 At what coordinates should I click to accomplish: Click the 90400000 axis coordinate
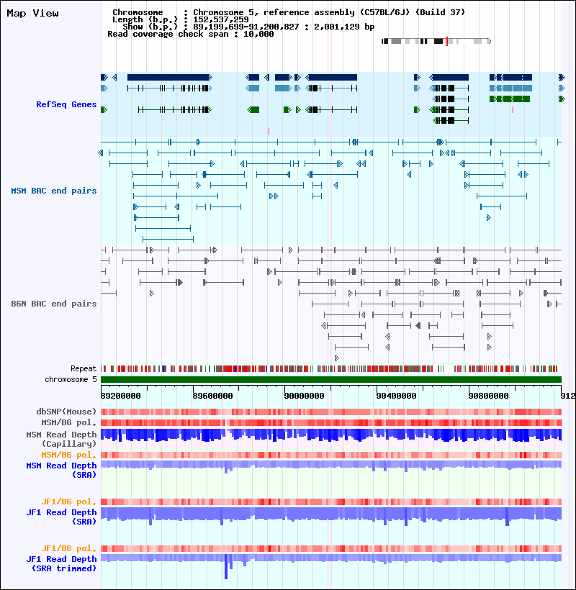pyautogui.click(x=397, y=396)
